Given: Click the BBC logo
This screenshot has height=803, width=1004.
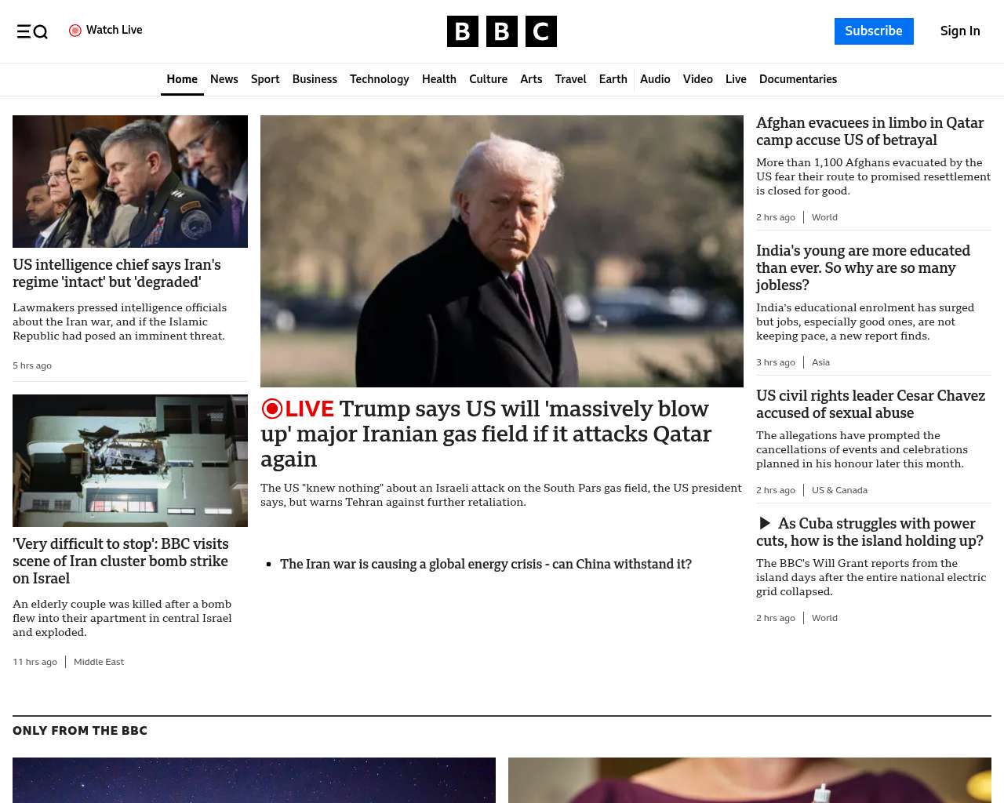Looking at the screenshot, I should tap(502, 31).
